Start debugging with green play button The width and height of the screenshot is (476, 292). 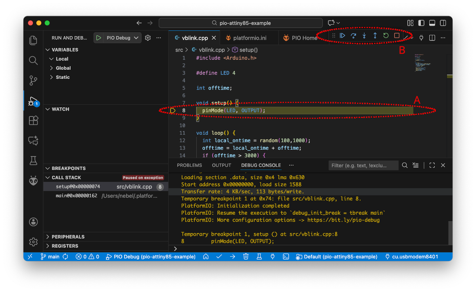coord(98,38)
